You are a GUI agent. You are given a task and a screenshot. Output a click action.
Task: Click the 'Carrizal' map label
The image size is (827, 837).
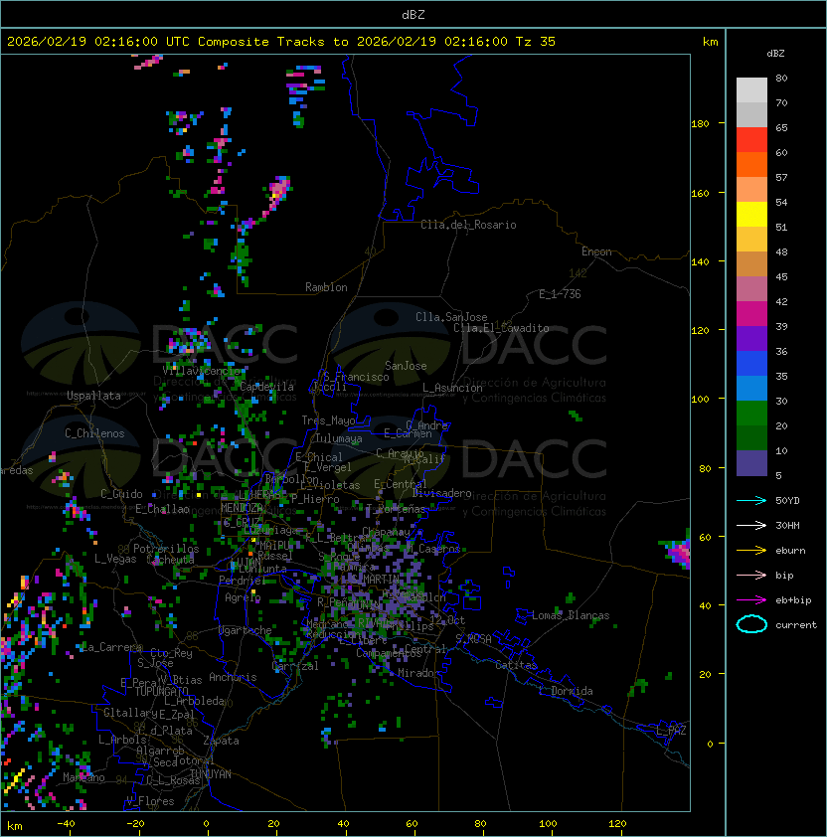click(x=295, y=666)
